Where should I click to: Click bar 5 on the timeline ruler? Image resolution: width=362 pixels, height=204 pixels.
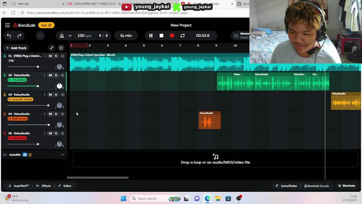click(144, 46)
